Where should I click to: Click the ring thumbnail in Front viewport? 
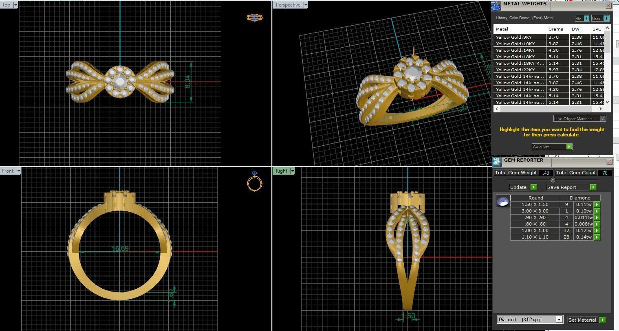255,181
